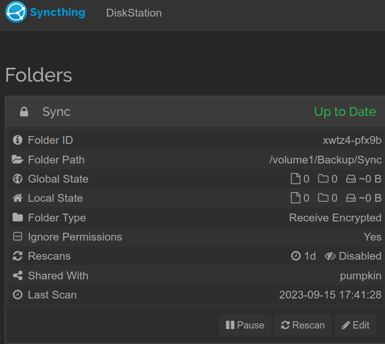This screenshot has height=344, width=385.
Task: Click the Folder Type folder icon
Action: 18,217
